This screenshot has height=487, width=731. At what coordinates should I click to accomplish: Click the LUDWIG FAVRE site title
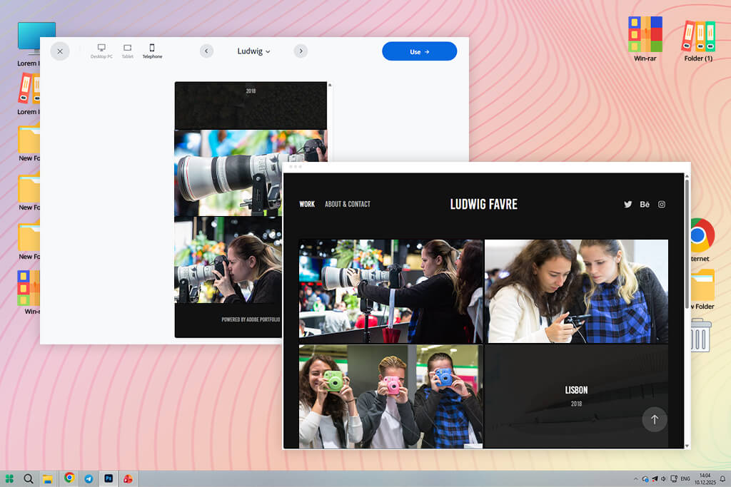click(x=483, y=204)
